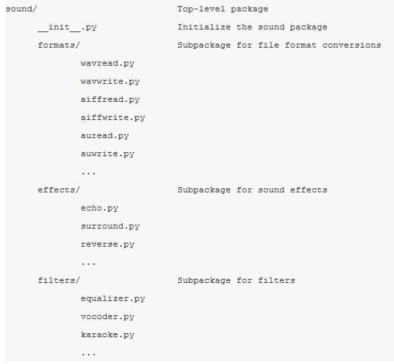The height and width of the screenshot is (364, 394).
Task: Select wavread.py in the formats list
Action: (x=107, y=63)
